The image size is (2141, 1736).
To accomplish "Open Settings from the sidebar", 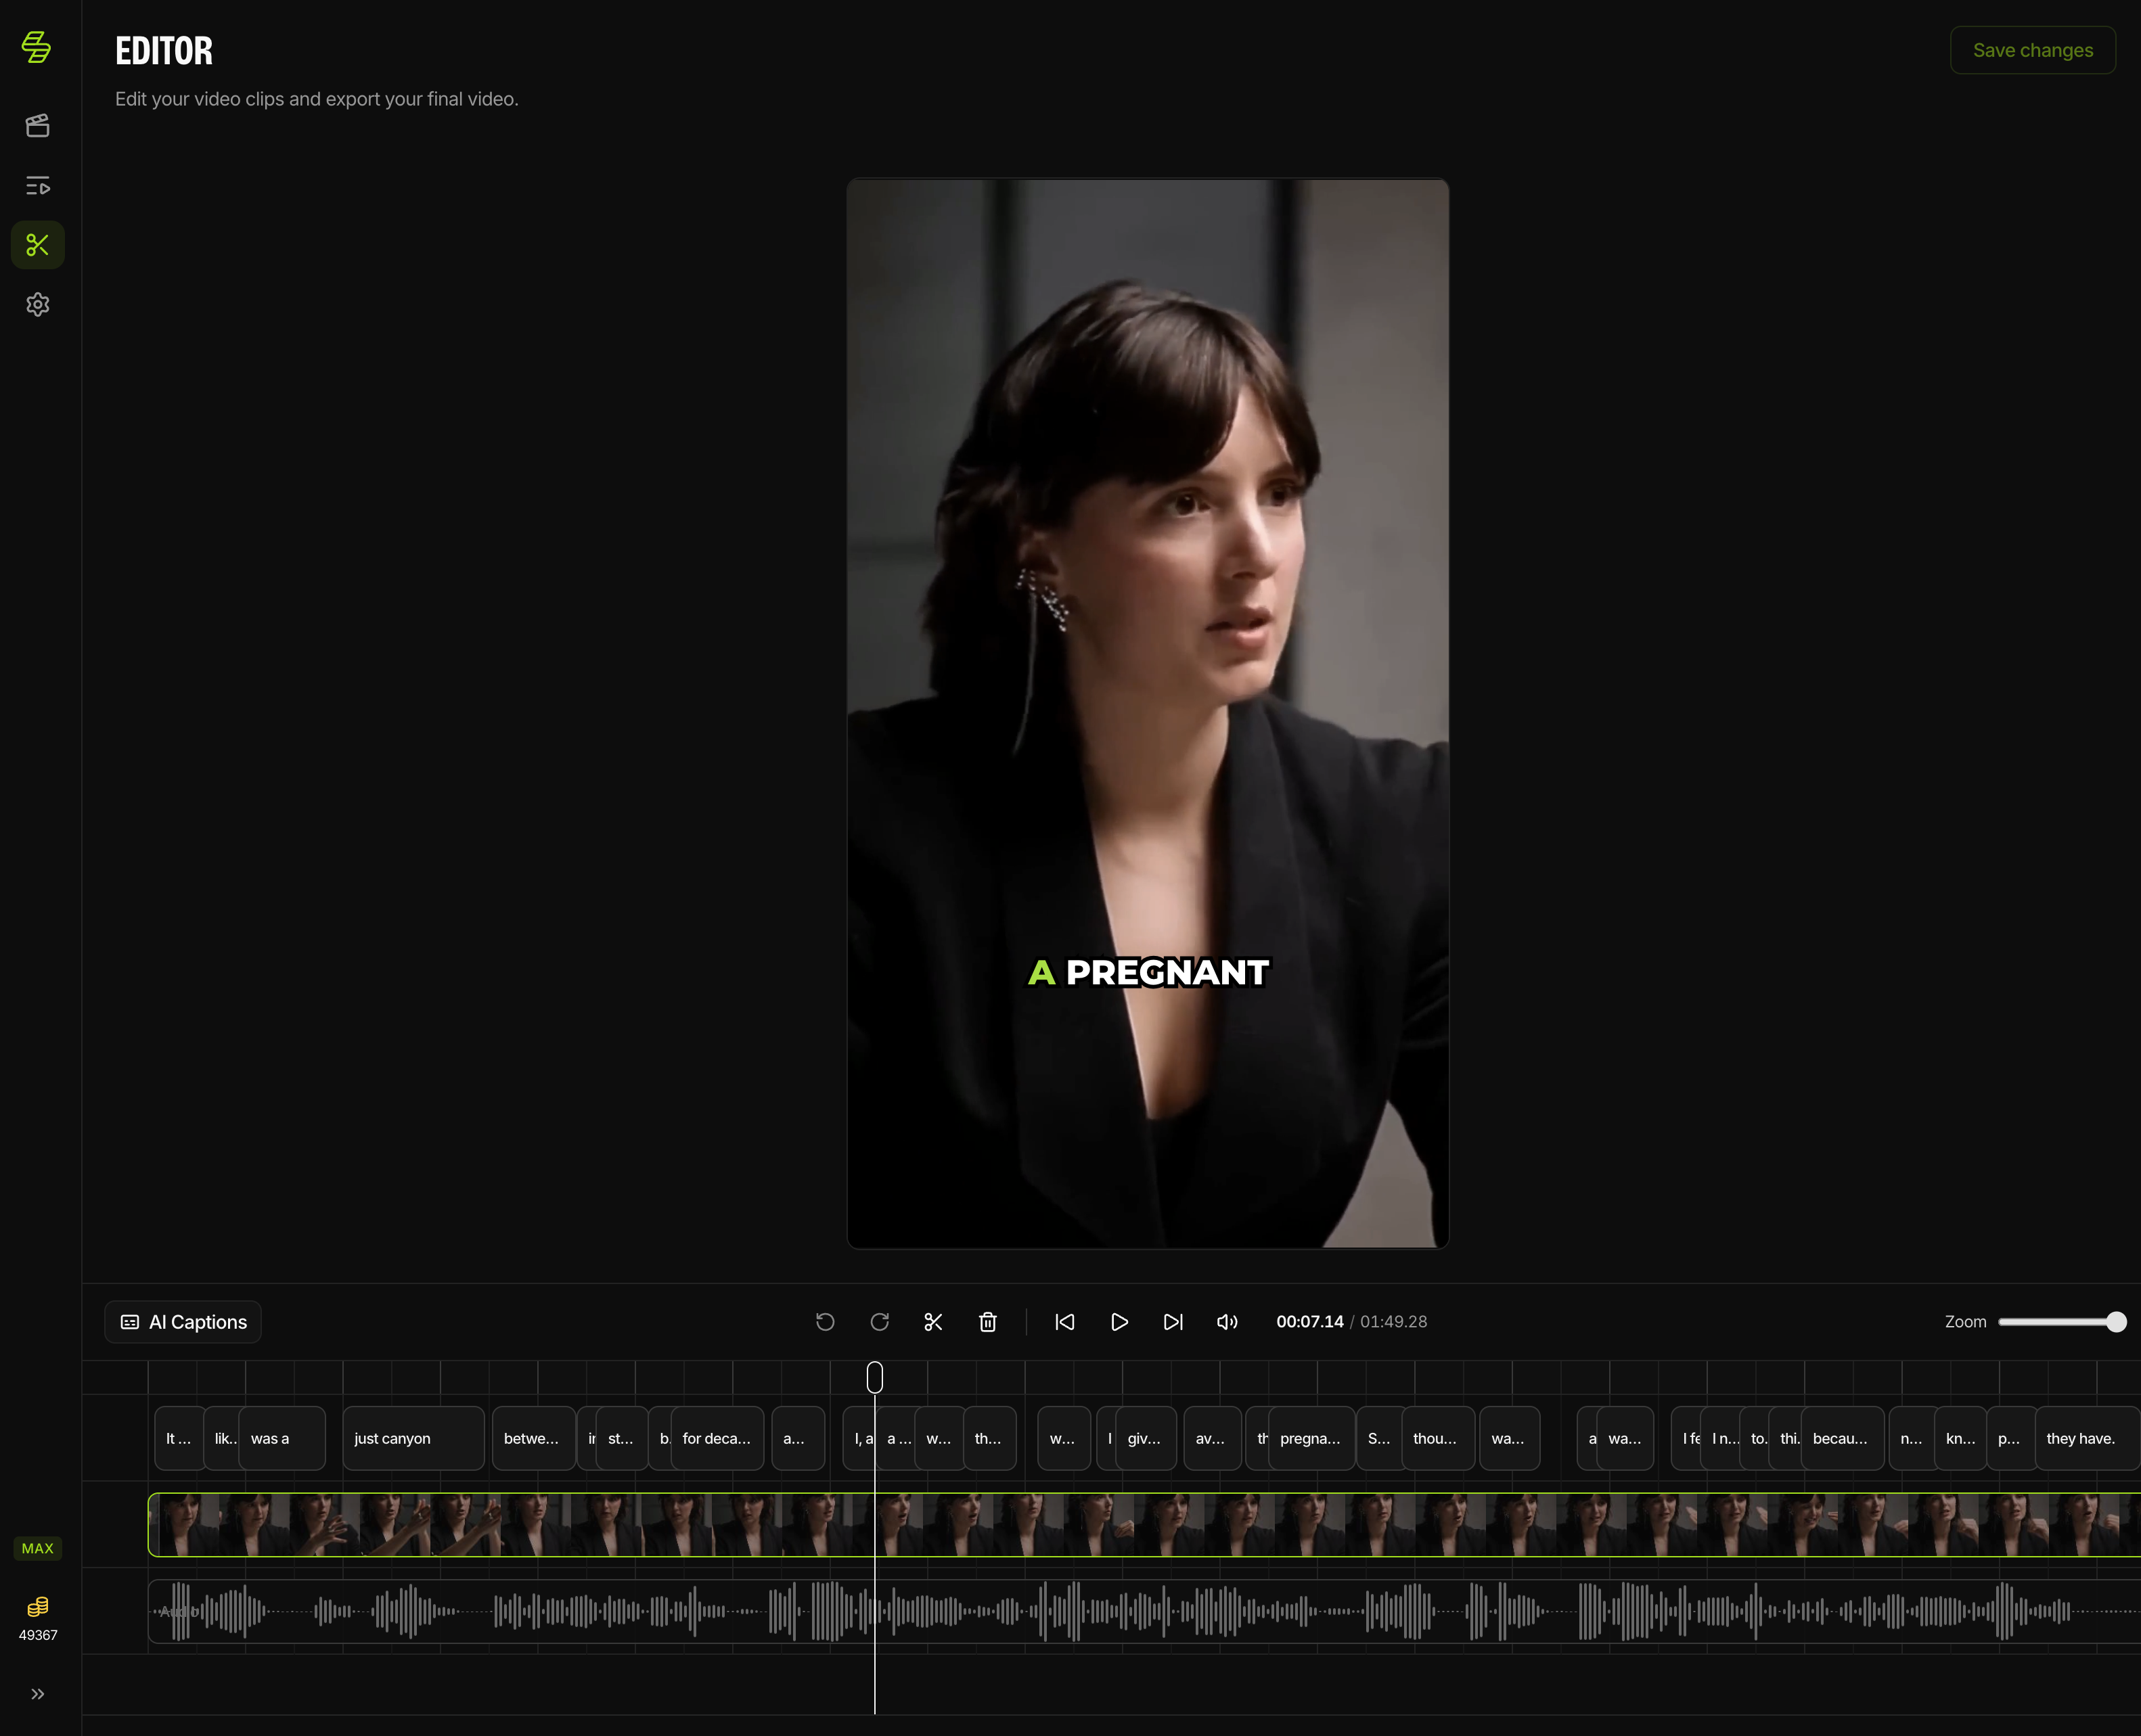I will tap(37, 305).
